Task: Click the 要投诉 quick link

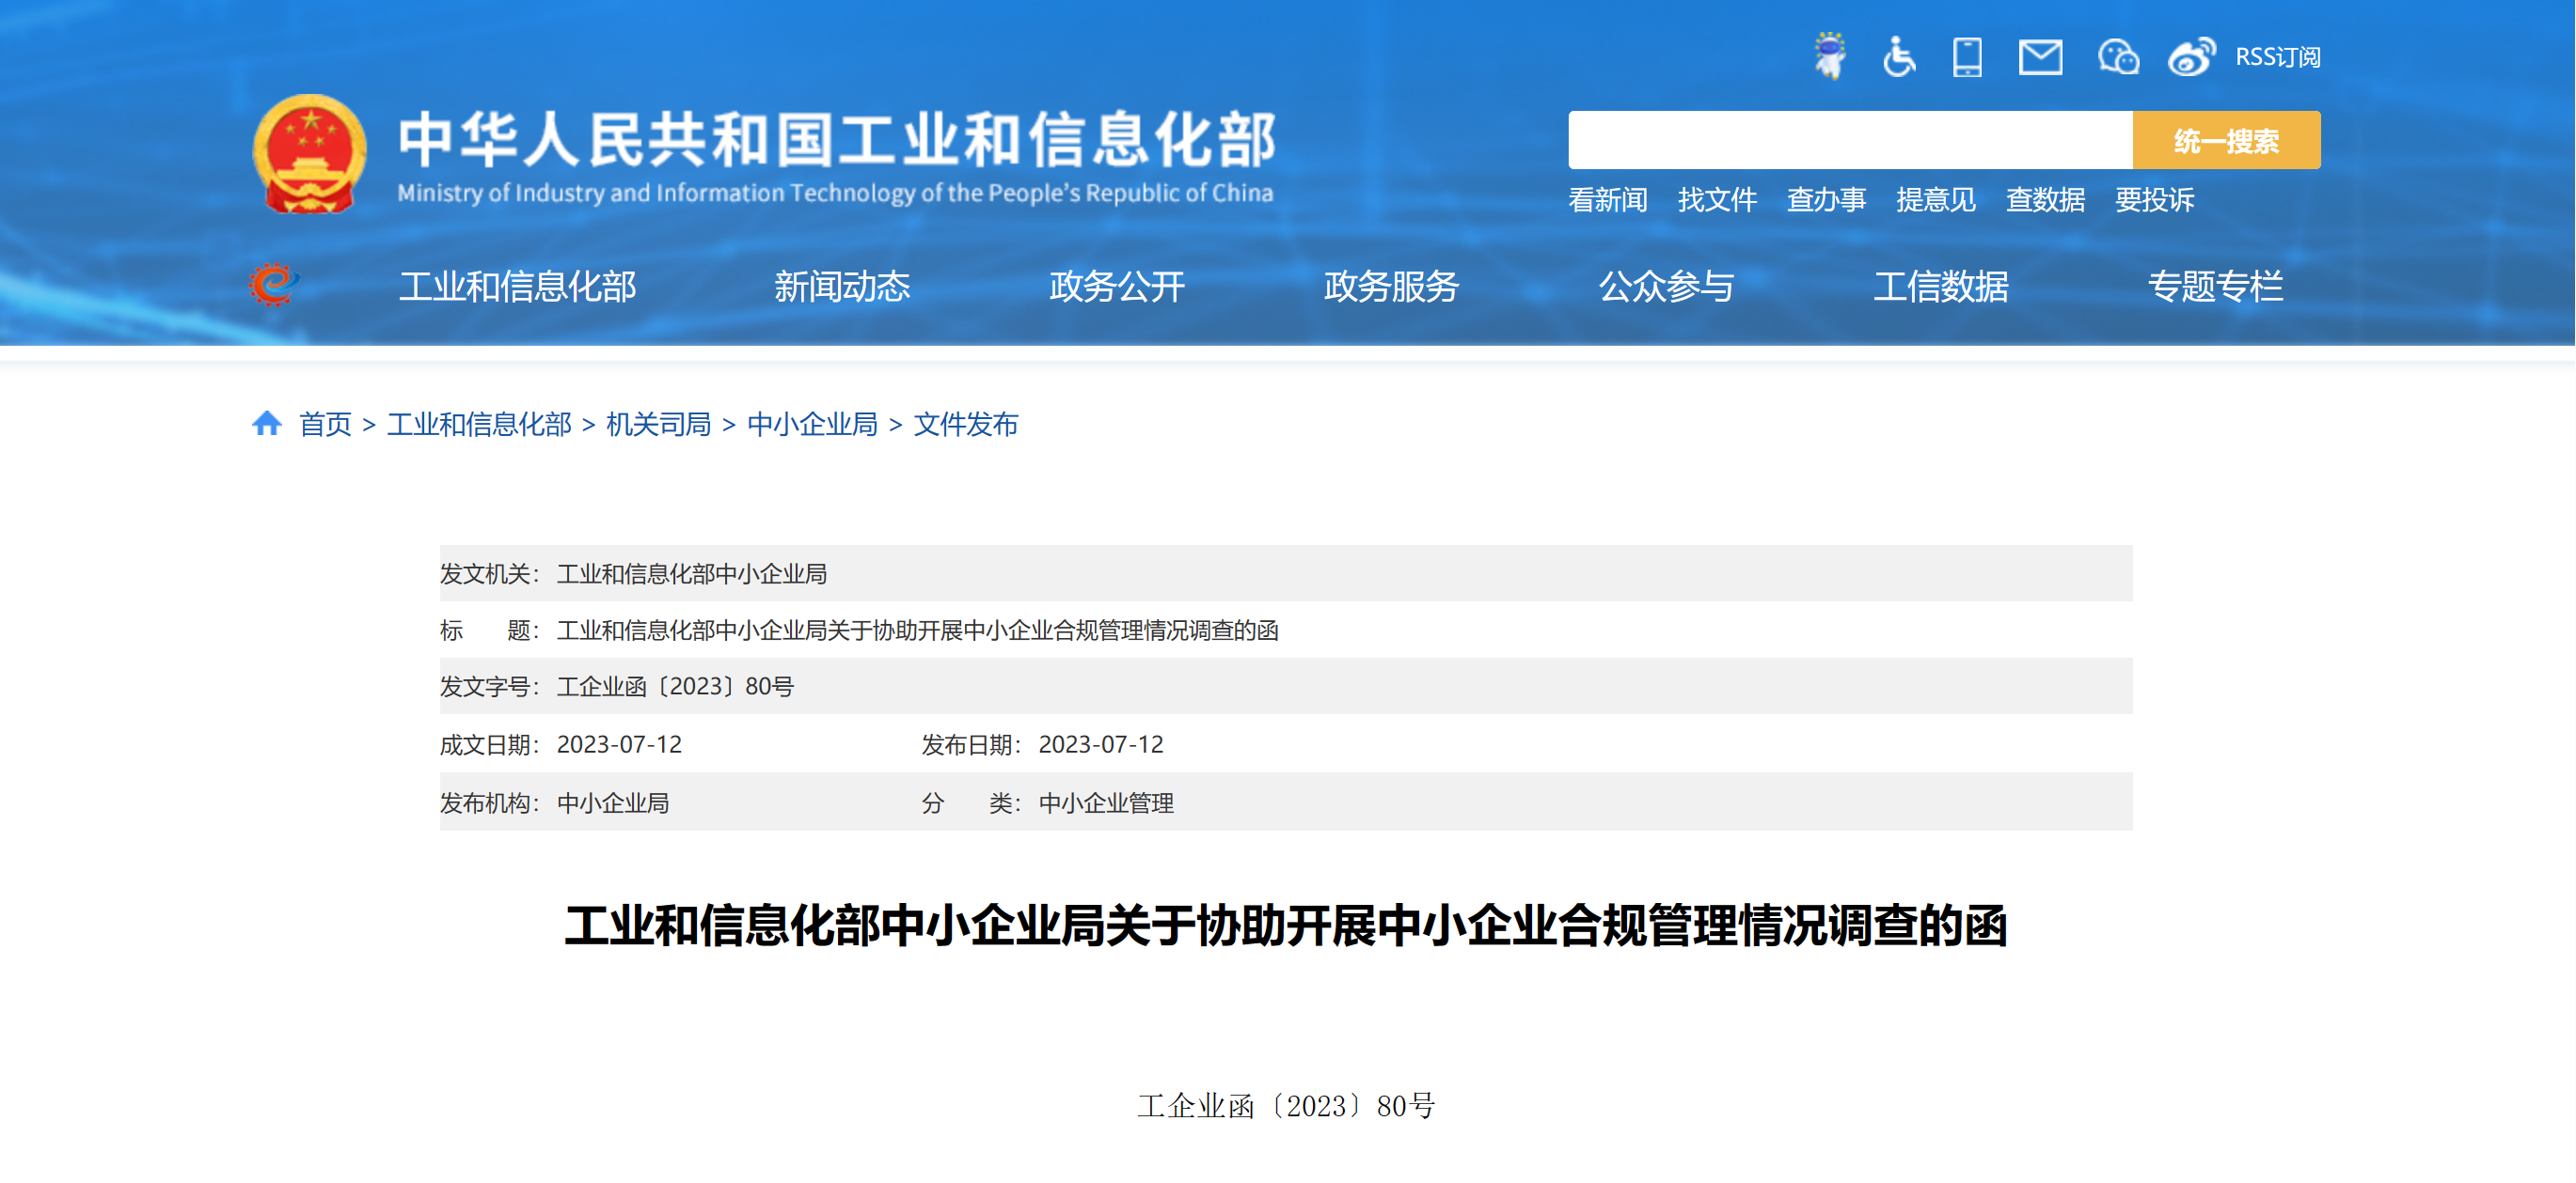Action: coord(2154,200)
